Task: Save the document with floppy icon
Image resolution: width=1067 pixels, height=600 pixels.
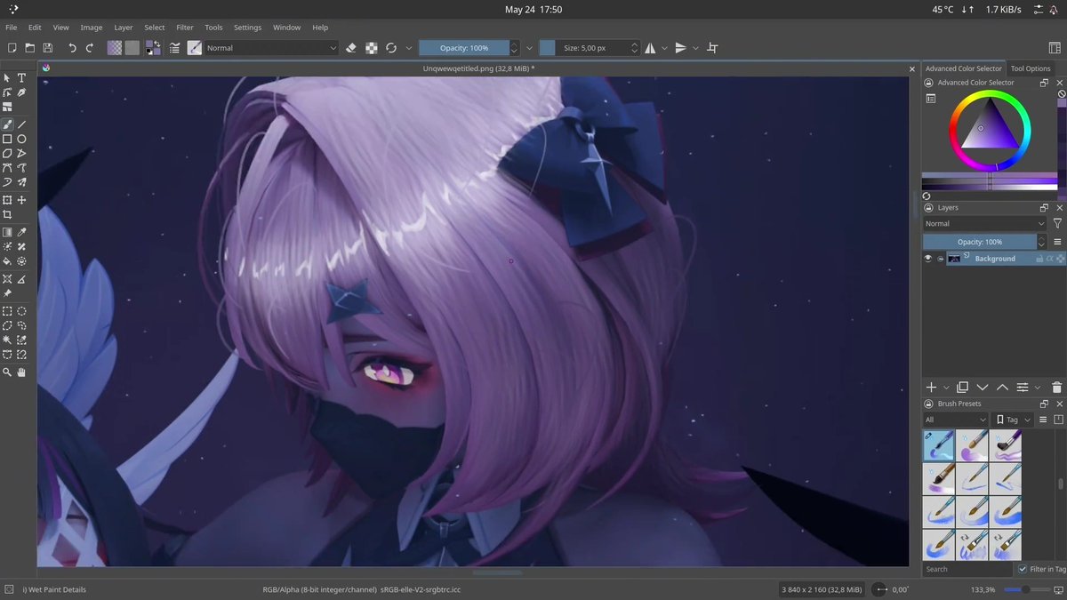Action: click(48, 48)
